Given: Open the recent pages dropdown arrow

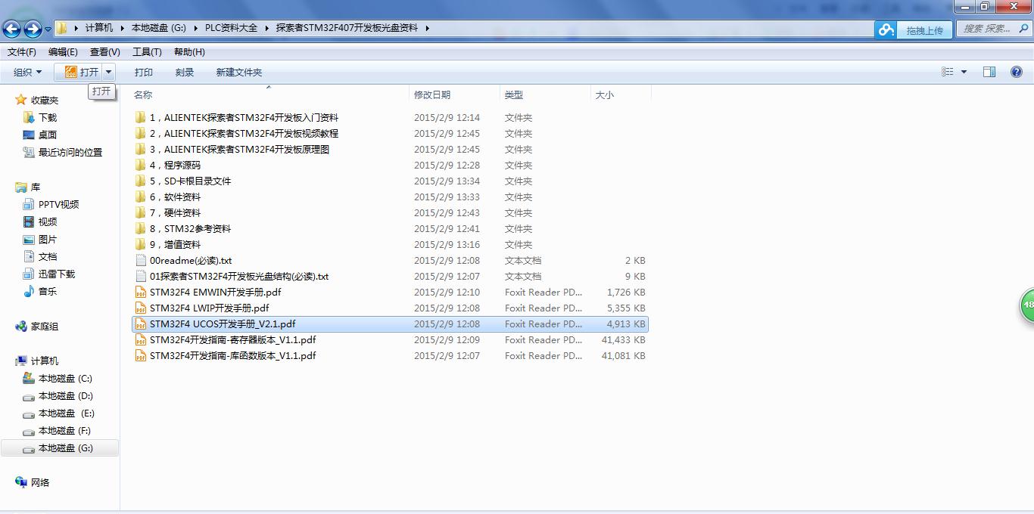Looking at the screenshot, I should (48, 29).
